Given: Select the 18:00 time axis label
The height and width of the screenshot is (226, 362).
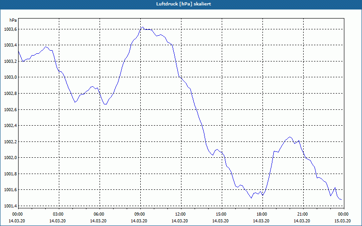Looking at the screenshot, I should pyautogui.click(x=263, y=214).
